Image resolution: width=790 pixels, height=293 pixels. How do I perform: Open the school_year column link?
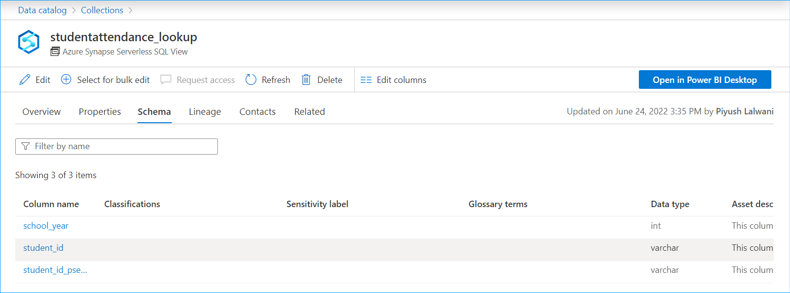(x=46, y=226)
